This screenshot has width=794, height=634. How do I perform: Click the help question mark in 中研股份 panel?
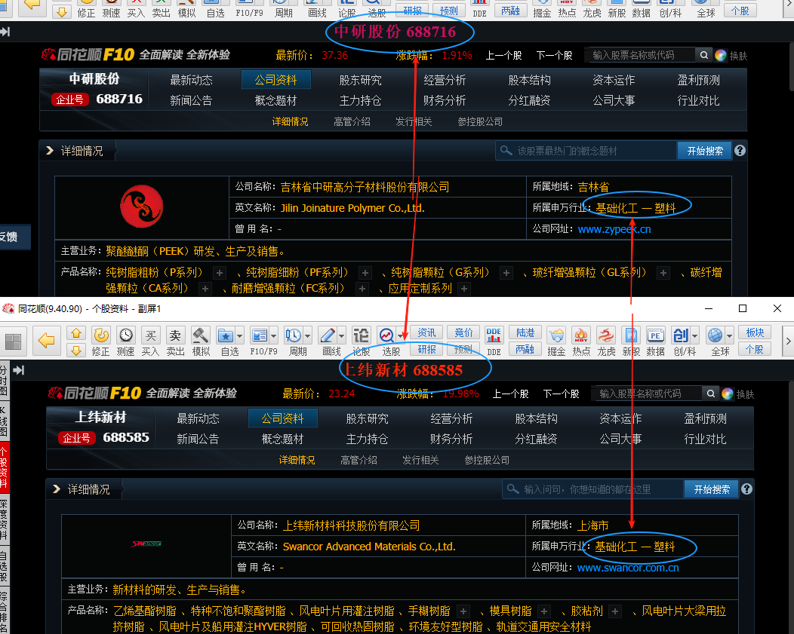pyautogui.click(x=740, y=151)
